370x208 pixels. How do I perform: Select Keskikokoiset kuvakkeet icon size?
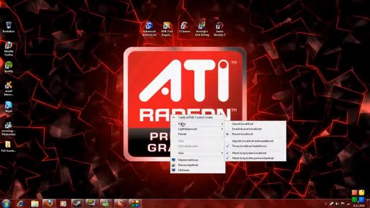(x=256, y=129)
